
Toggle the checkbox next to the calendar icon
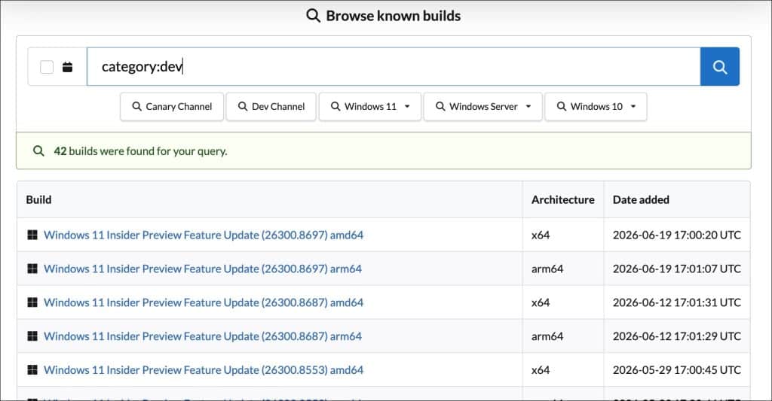tap(47, 67)
